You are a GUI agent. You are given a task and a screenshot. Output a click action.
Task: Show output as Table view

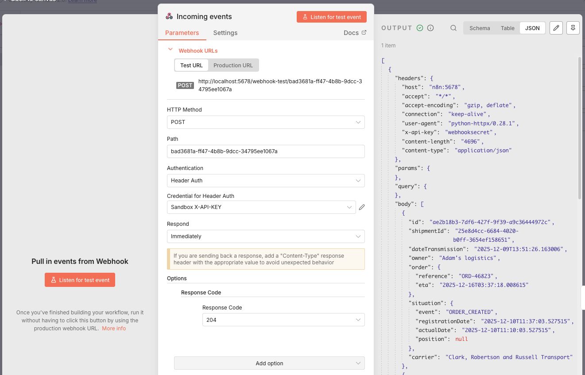pyautogui.click(x=508, y=28)
